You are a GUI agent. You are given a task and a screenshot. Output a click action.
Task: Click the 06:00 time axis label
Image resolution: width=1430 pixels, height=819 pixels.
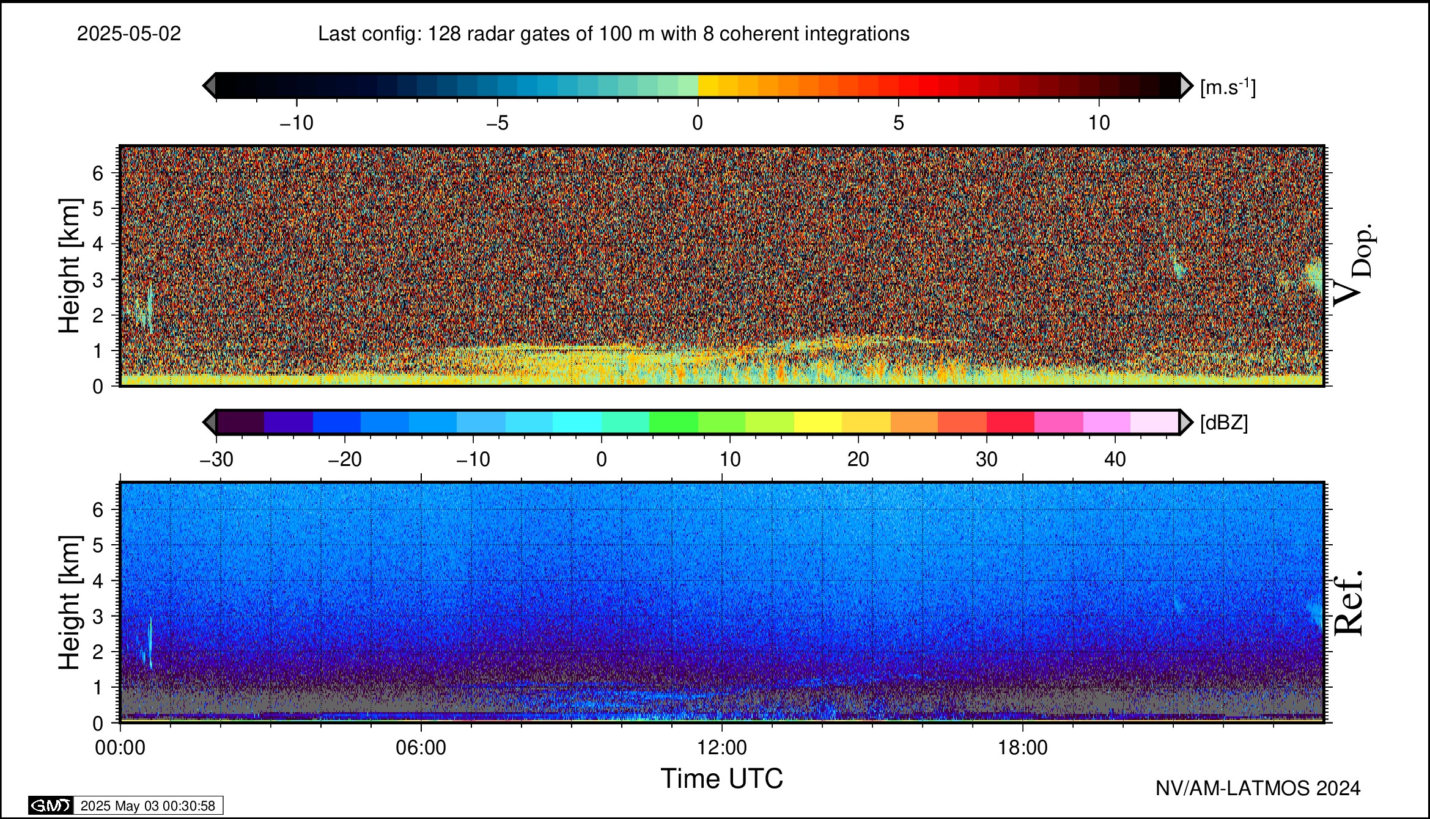point(421,748)
